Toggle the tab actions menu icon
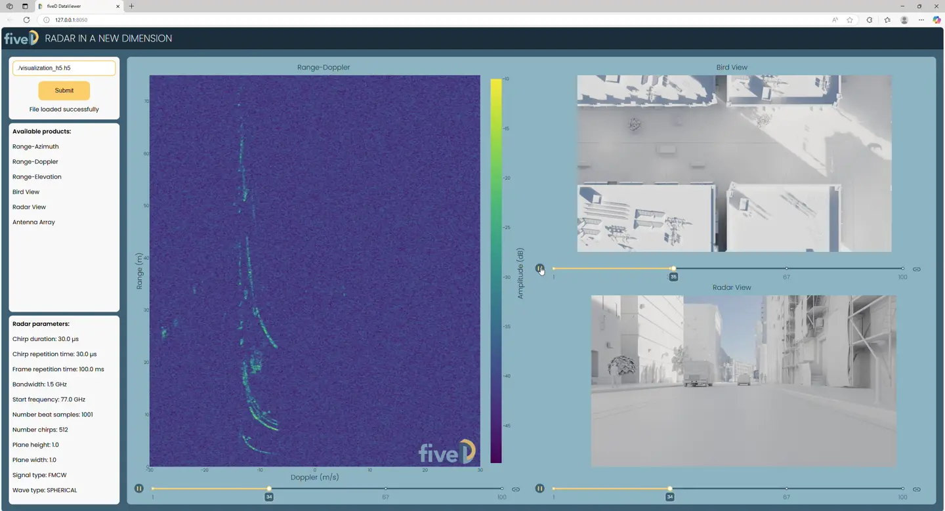The width and height of the screenshot is (945, 511). (x=25, y=6)
